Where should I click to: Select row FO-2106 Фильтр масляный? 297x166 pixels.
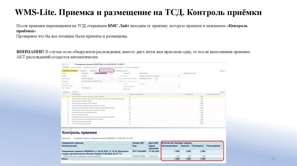click(144, 124)
